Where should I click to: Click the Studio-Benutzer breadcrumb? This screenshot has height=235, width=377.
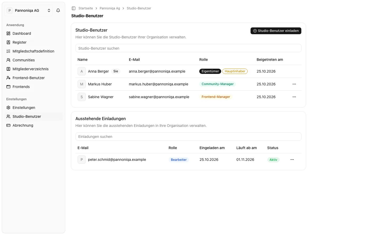[139, 8]
